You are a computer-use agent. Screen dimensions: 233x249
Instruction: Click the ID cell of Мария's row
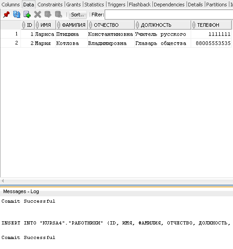(x=28, y=43)
